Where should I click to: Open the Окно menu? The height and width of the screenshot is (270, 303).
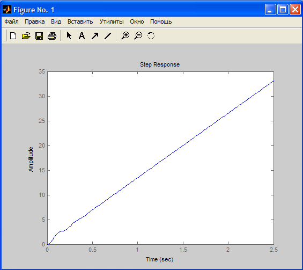[x=137, y=21]
